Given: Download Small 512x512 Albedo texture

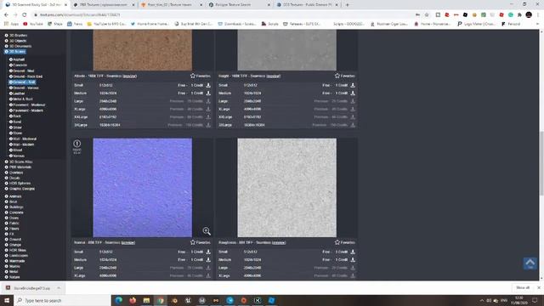Looking at the screenshot, I should click(208, 85).
